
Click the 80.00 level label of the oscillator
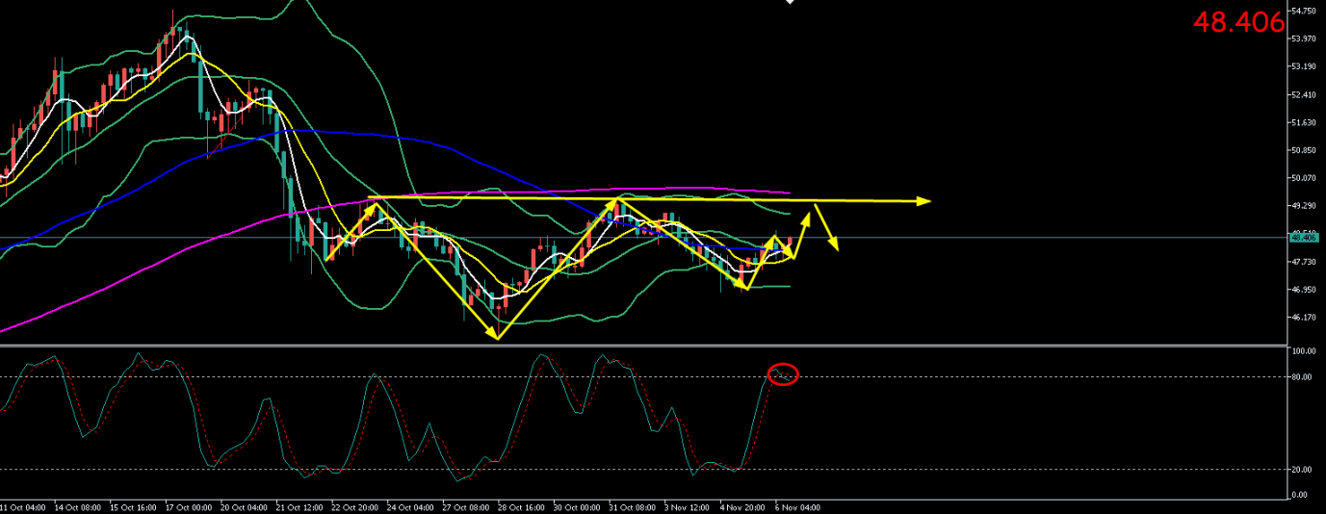1300,377
